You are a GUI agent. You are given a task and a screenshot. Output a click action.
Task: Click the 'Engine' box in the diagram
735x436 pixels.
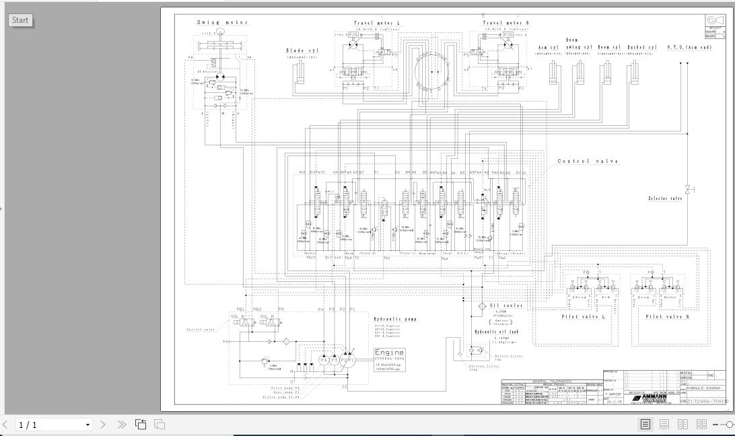pyautogui.click(x=390, y=360)
